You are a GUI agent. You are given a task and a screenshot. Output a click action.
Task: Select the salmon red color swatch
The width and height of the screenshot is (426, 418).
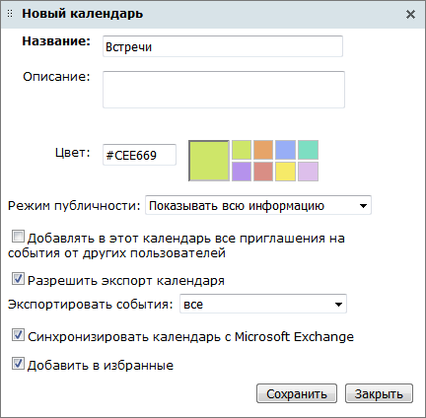(263, 172)
